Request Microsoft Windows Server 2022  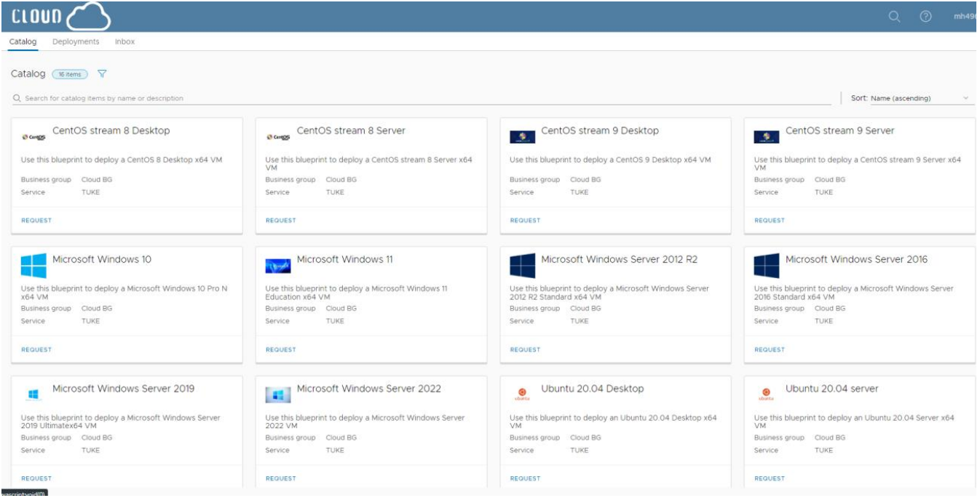[x=281, y=478]
